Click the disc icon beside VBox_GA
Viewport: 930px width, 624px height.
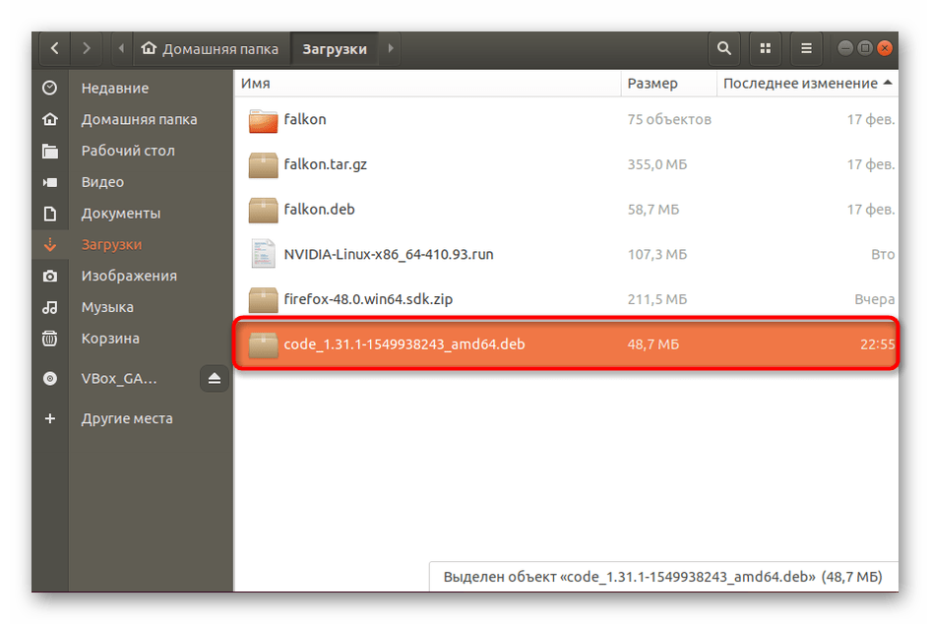[50, 378]
